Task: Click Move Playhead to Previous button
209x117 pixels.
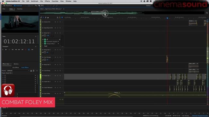Action: [12, 50]
